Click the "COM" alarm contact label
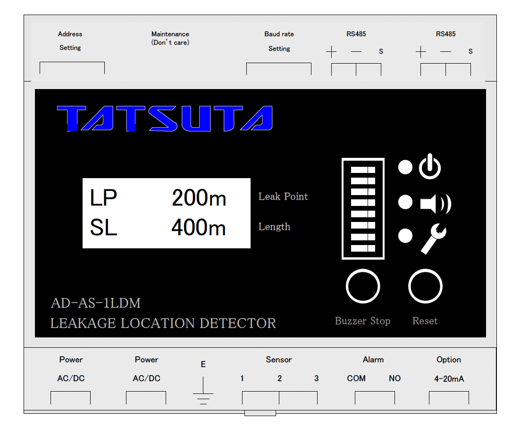The image size is (520, 426). (x=356, y=378)
